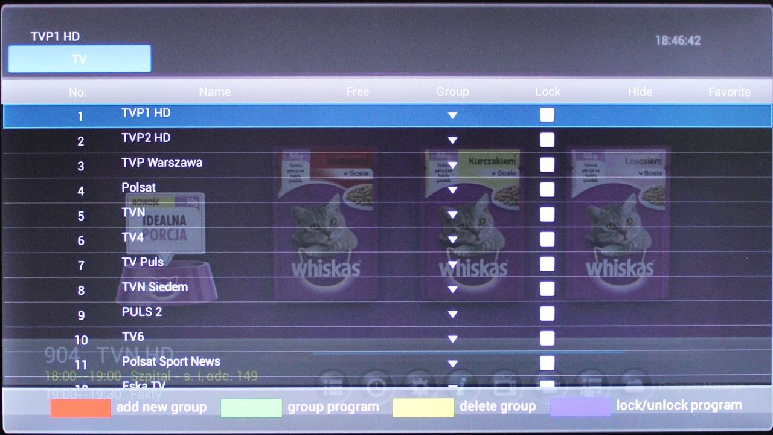The width and height of the screenshot is (773, 435).
Task: Open Group dropdown for TVN
Action: pos(452,214)
